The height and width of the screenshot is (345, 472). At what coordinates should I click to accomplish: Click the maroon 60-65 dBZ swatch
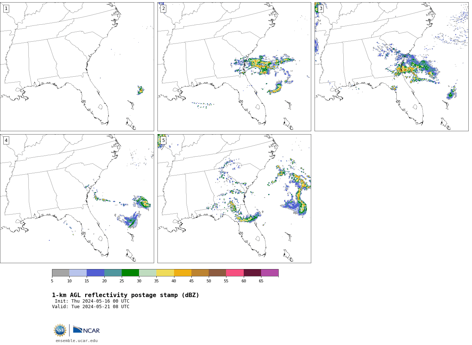point(252,273)
